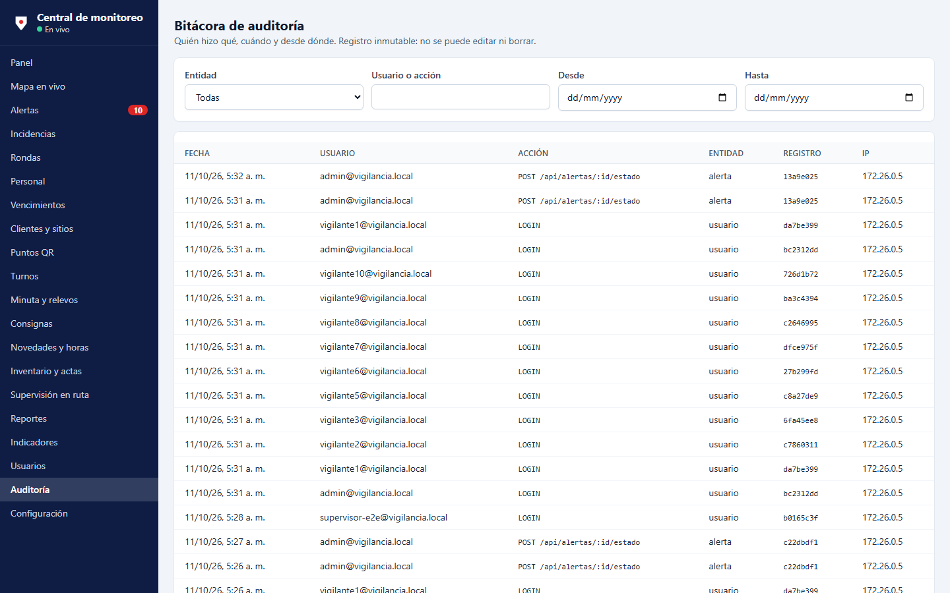The height and width of the screenshot is (593, 950).
Task: Click the REGISTRO column header
Action: (x=802, y=154)
